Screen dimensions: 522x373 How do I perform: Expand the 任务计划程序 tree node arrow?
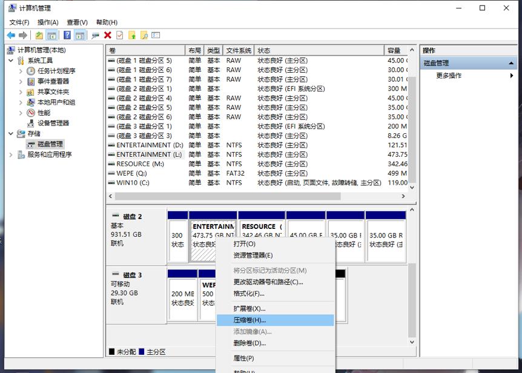21,71
